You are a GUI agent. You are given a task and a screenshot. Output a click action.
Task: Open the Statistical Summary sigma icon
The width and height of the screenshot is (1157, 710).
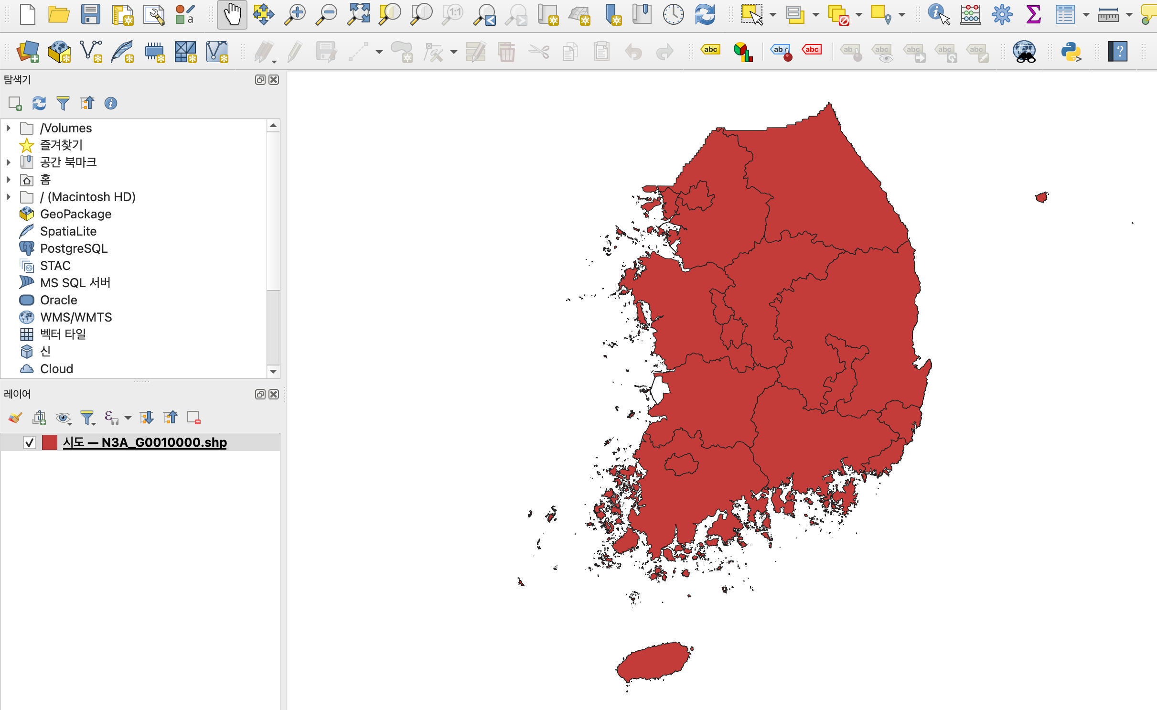pyautogui.click(x=1033, y=14)
